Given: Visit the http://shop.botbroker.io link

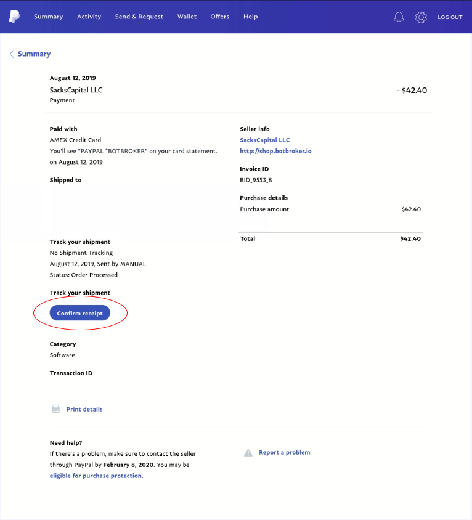Looking at the screenshot, I should [275, 151].
